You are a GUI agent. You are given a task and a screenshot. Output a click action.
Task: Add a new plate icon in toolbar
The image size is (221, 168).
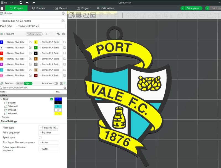click(78, 15)
